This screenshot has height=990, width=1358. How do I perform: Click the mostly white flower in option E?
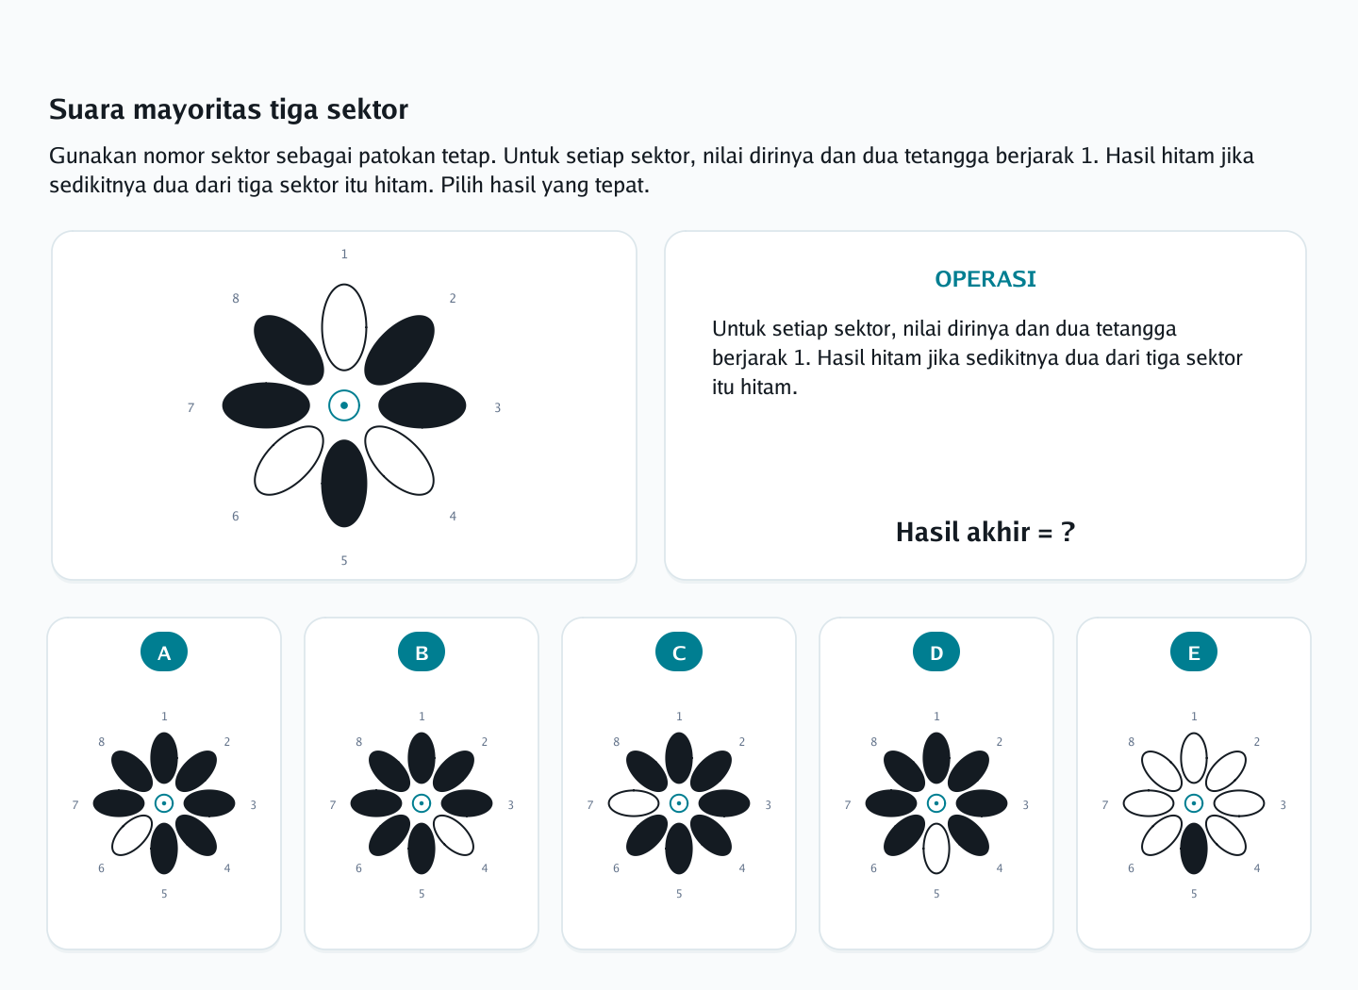pos(1194,803)
